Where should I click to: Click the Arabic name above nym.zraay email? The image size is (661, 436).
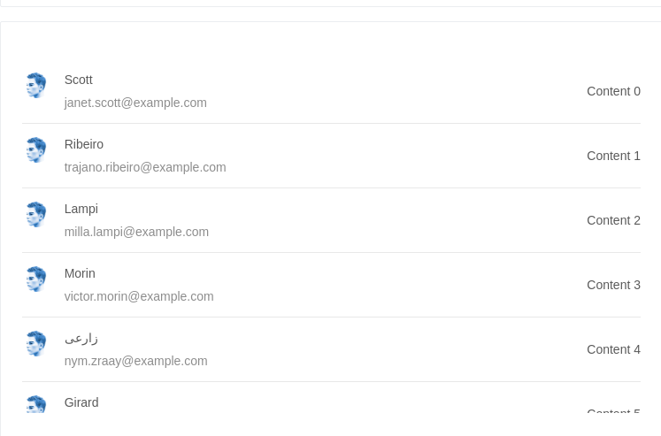(81, 338)
